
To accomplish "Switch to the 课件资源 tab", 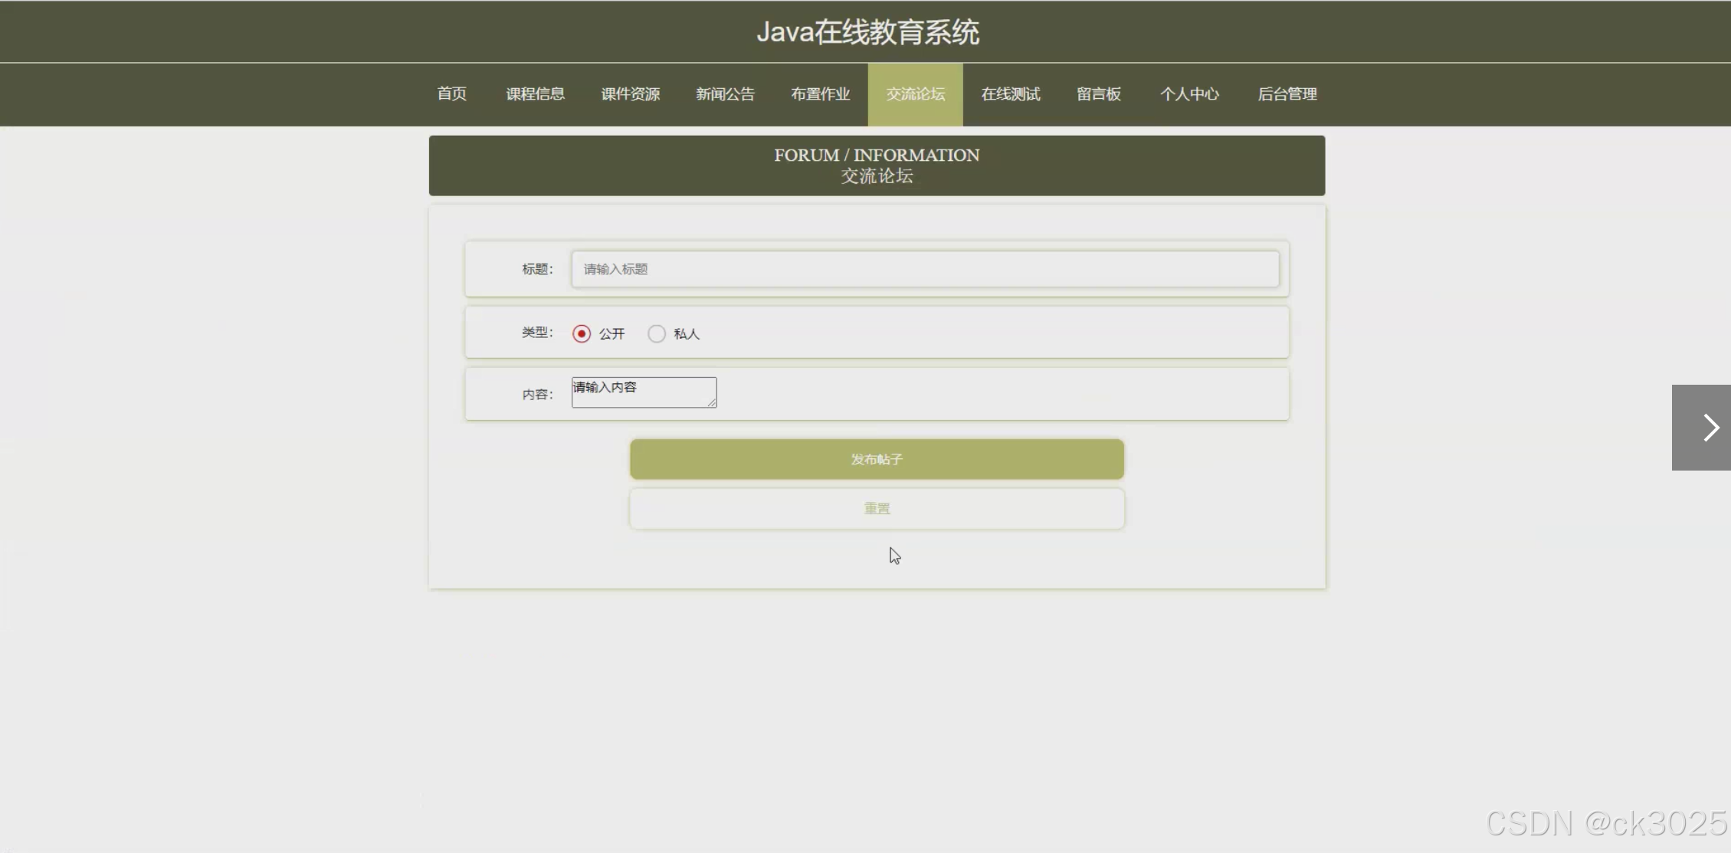I will [x=630, y=94].
